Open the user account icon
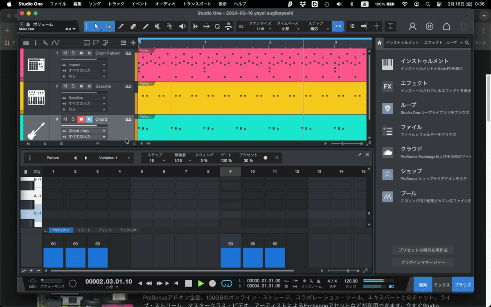This screenshot has height=307, width=491. [x=412, y=26]
